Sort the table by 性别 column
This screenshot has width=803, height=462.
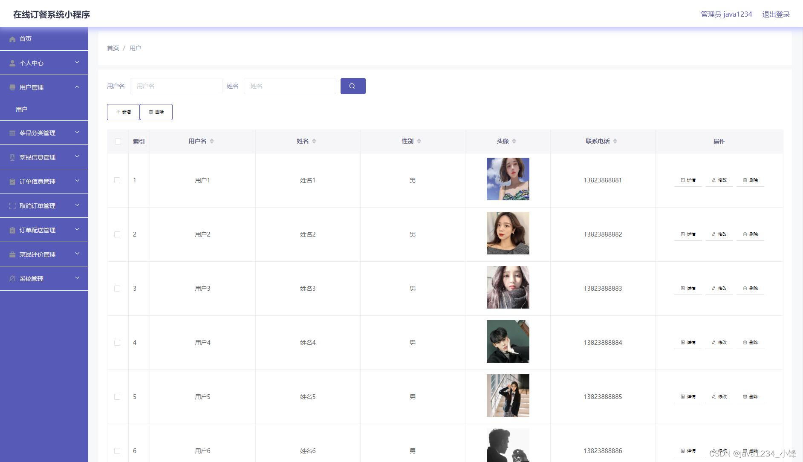tap(419, 141)
